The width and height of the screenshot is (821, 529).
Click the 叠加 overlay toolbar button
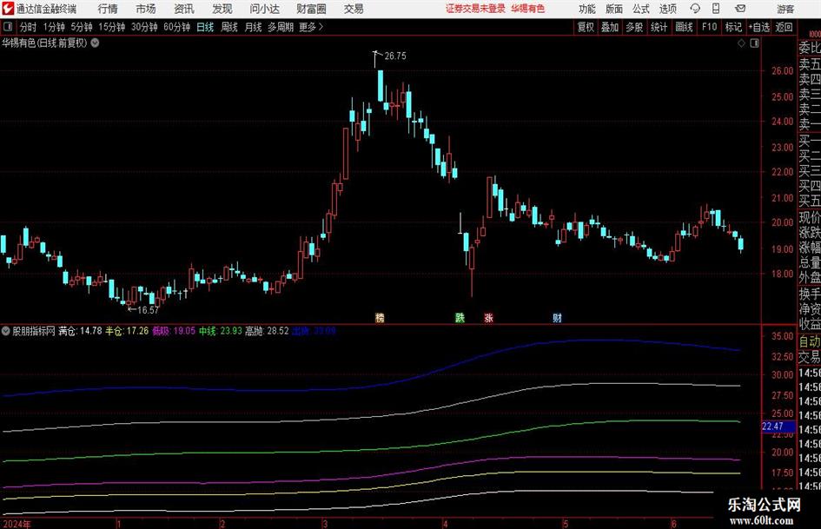click(x=610, y=27)
